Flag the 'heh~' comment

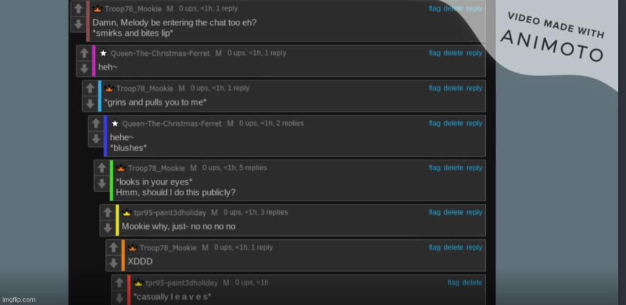pos(435,53)
